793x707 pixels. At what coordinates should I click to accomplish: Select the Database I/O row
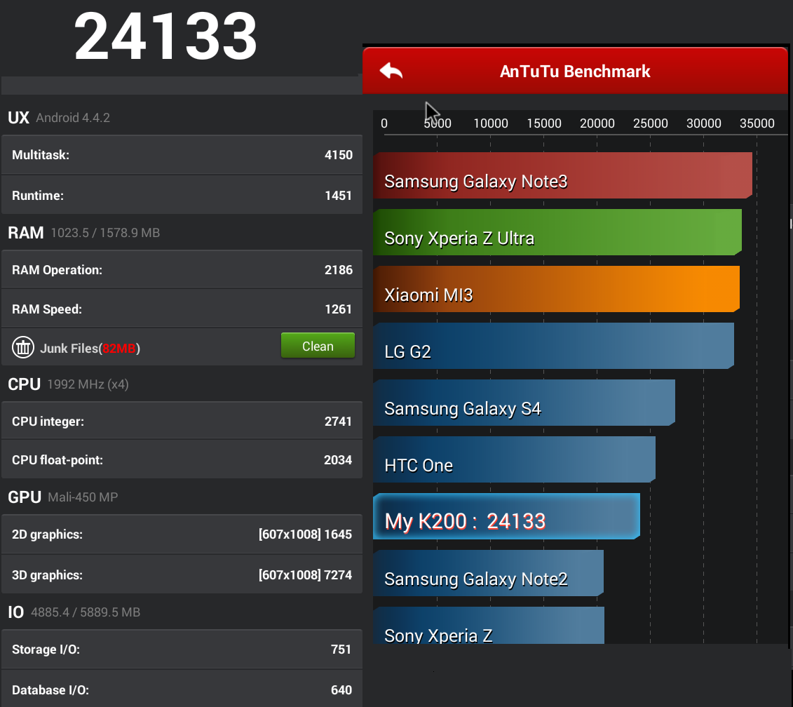click(182, 689)
